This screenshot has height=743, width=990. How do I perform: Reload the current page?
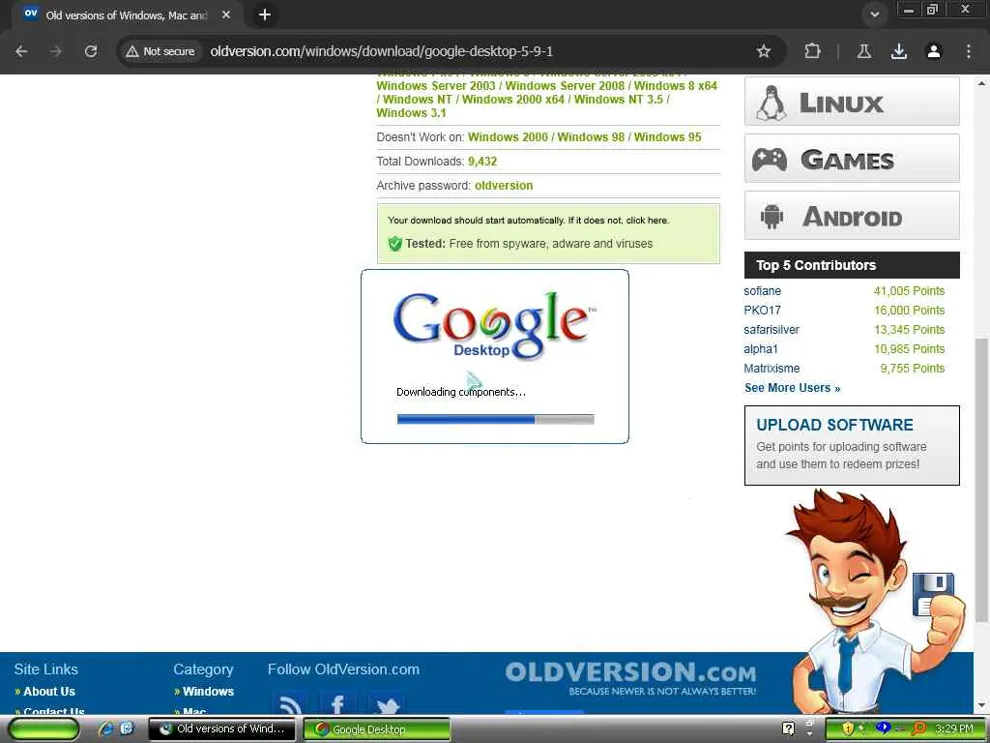(x=91, y=51)
